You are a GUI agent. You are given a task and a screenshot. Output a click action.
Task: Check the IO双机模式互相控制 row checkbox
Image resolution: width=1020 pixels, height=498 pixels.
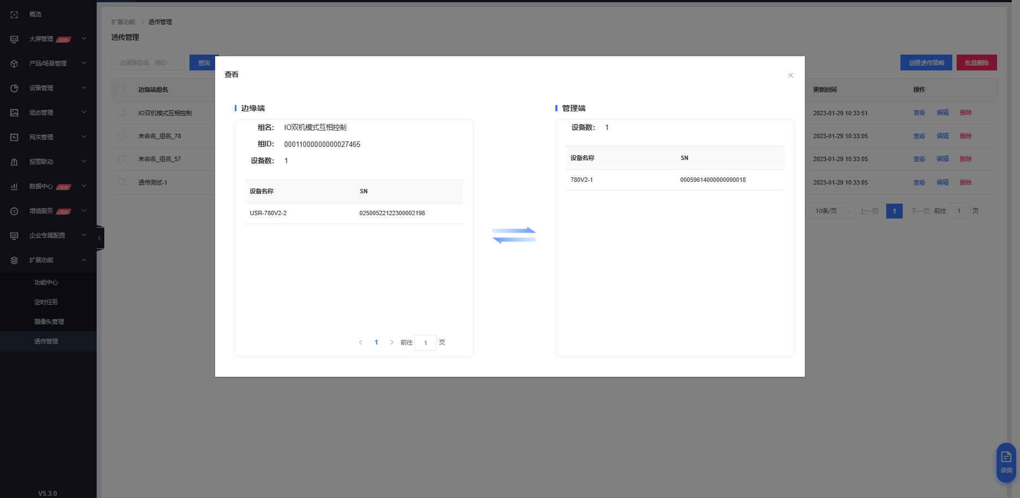122,113
